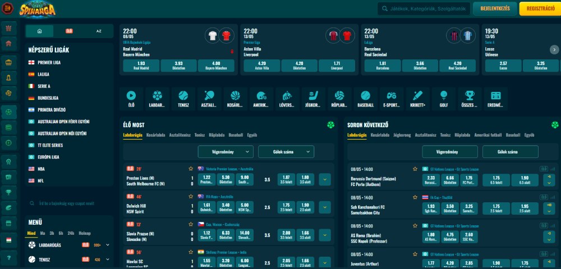Click the Bejelentkezés login button
The width and height of the screenshot is (561, 269).
tap(495, 8)
